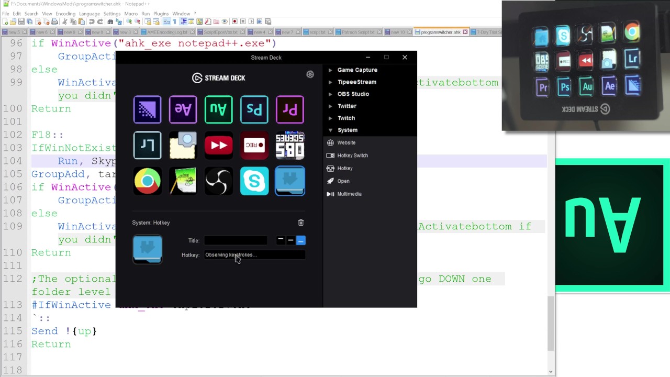
Task: Click the OBS logo key in the grid
Action: (x=218, y=181)
